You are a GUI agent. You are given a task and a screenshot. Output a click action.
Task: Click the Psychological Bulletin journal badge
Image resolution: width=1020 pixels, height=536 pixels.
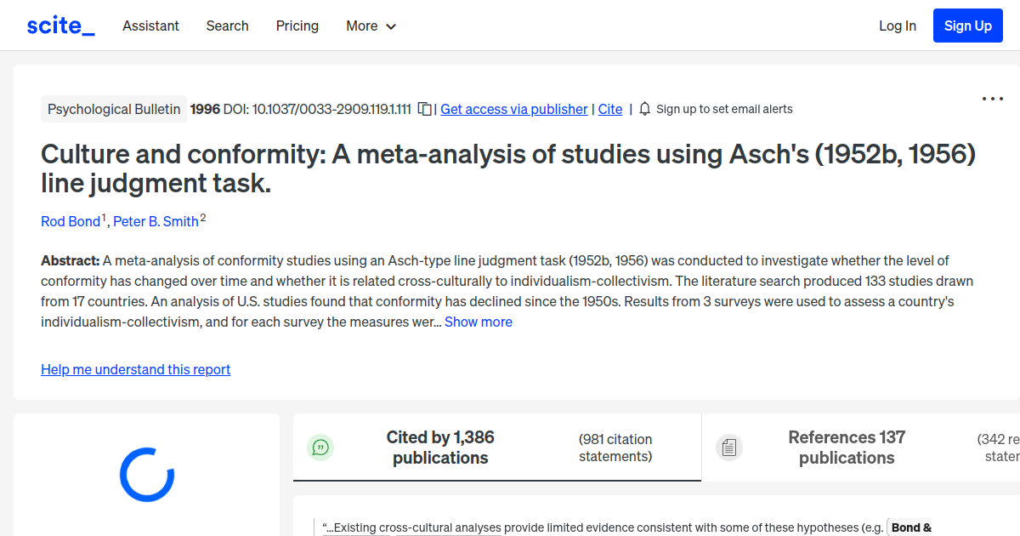tap(113, 109)
